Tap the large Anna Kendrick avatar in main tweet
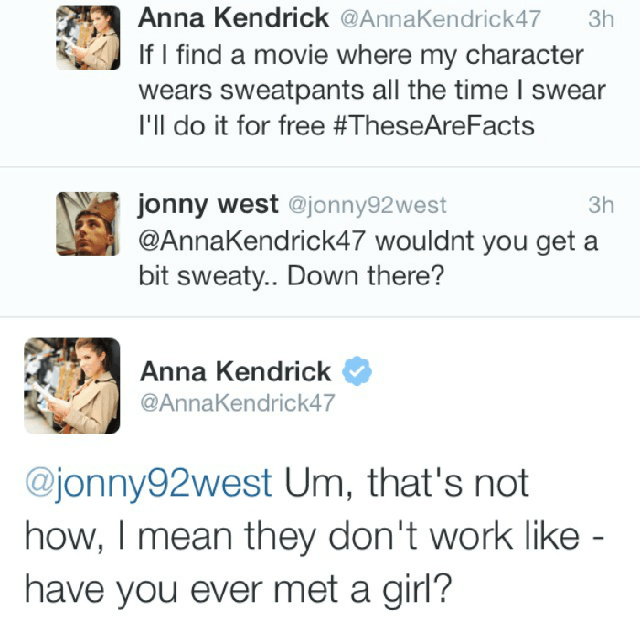This screenshot has width=640, height=621. 71,385
